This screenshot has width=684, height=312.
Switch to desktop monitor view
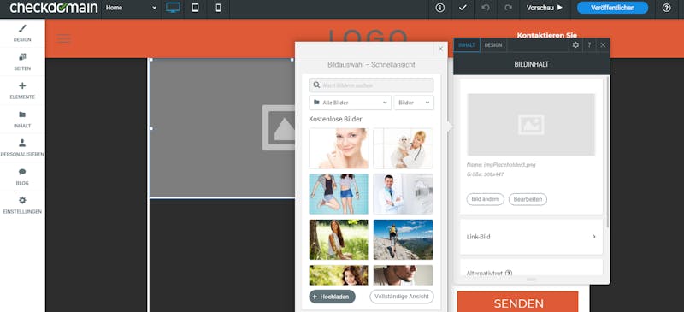173,8
